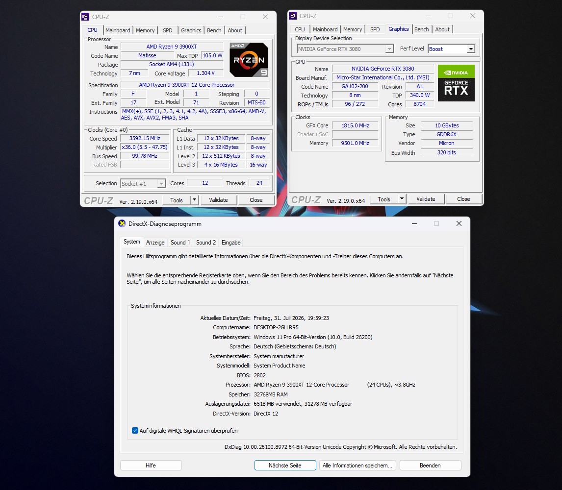Minimize the left CPU-Z window
Image resolution: width=562 pixels, height=490 pixels.
[220, 17]
